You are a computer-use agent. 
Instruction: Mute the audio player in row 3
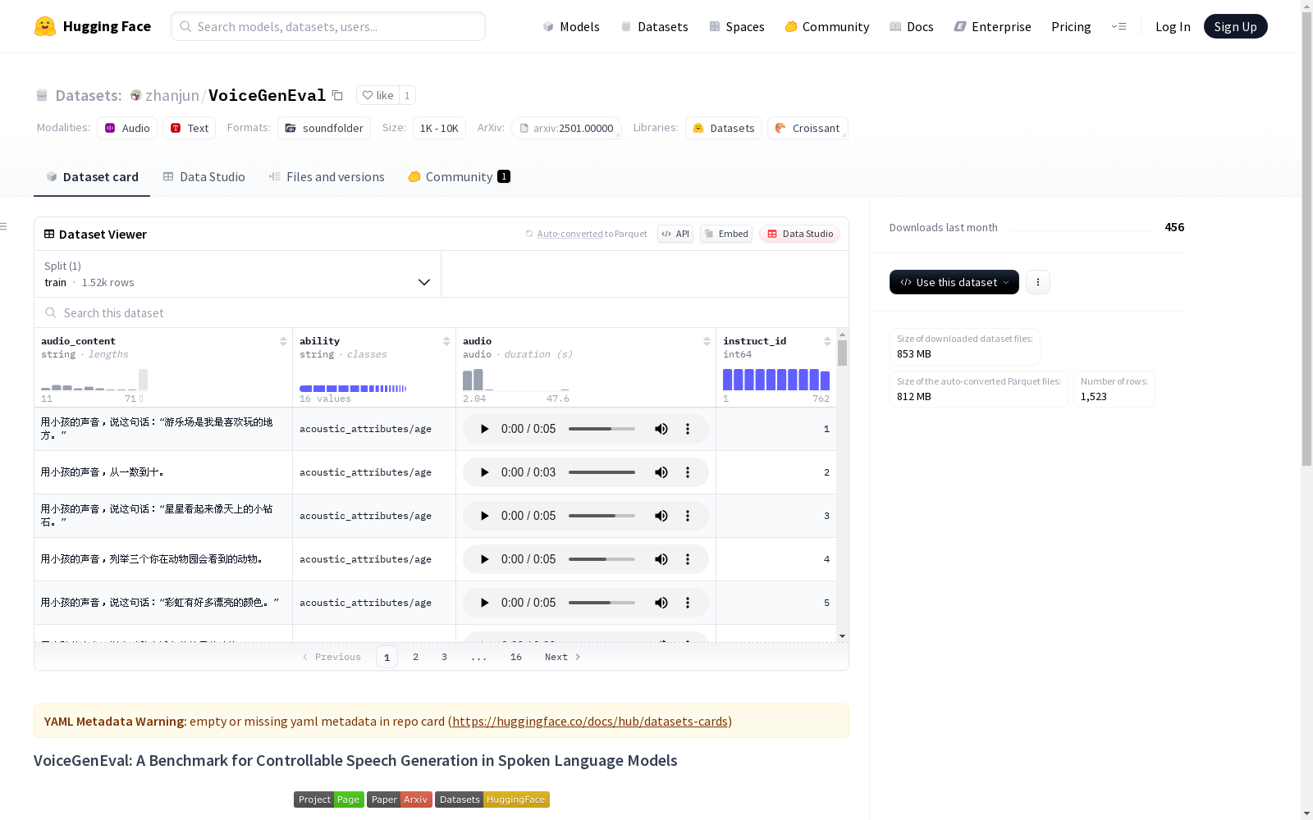click(661, 516)
